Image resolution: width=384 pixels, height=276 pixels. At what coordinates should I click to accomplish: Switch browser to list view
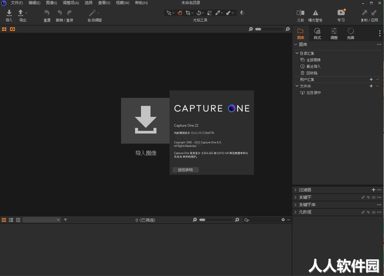[x=11, y=220]
